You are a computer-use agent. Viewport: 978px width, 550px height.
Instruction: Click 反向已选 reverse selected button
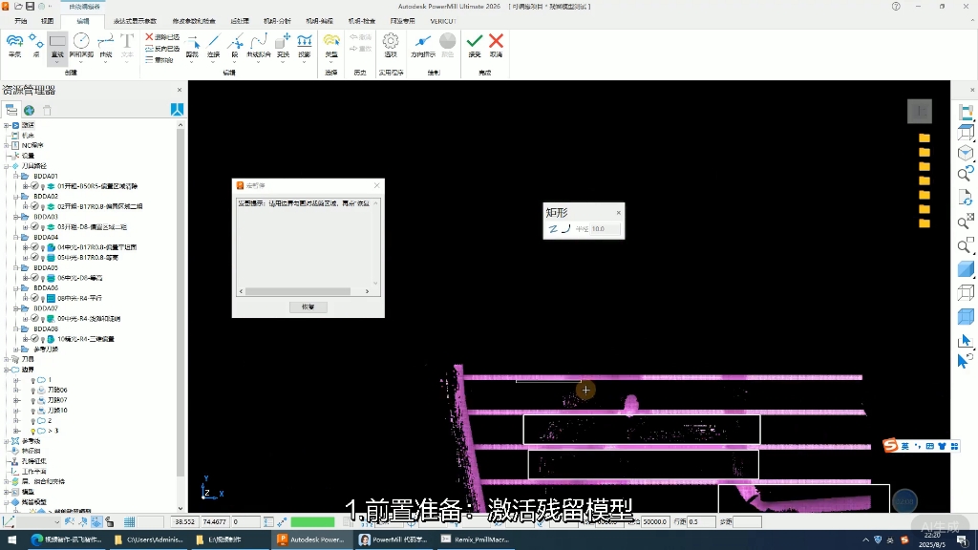(x=162, y=48)
